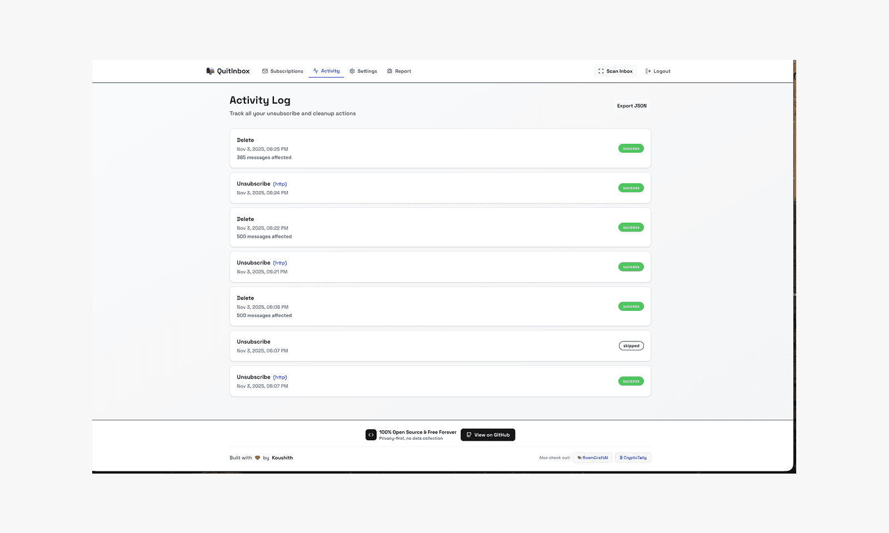This screenshot has height=533, width=889.
Task: Visit the RoomCraftAI link
Action: 592,457
